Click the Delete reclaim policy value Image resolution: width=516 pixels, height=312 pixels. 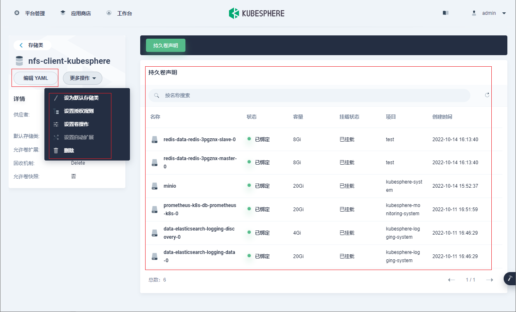coord(78,163)
